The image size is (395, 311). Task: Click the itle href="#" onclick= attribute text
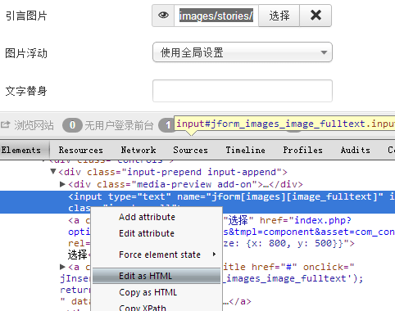point(288,267)
